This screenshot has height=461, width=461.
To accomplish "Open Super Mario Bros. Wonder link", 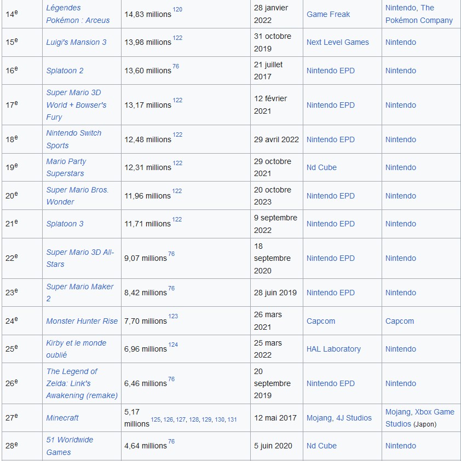I will (77, 196).
